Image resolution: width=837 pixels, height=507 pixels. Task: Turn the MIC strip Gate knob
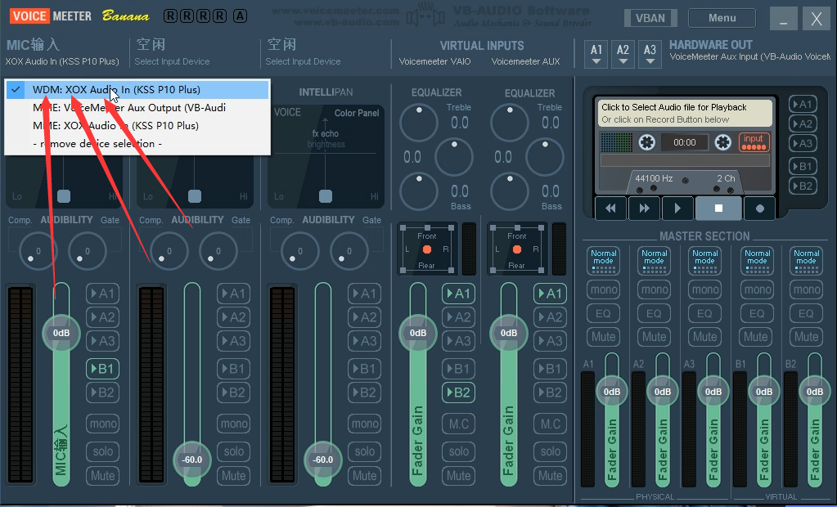click(88, 251)
